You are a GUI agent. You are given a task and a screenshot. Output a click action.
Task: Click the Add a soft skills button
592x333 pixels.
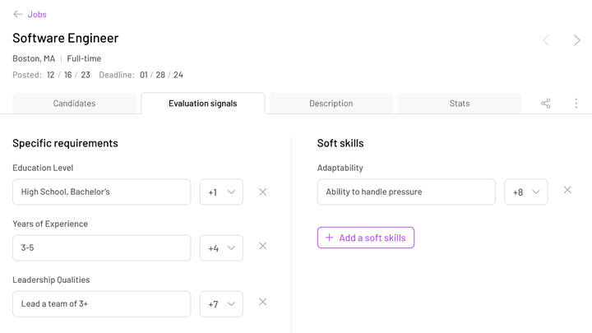pos(366,238)
